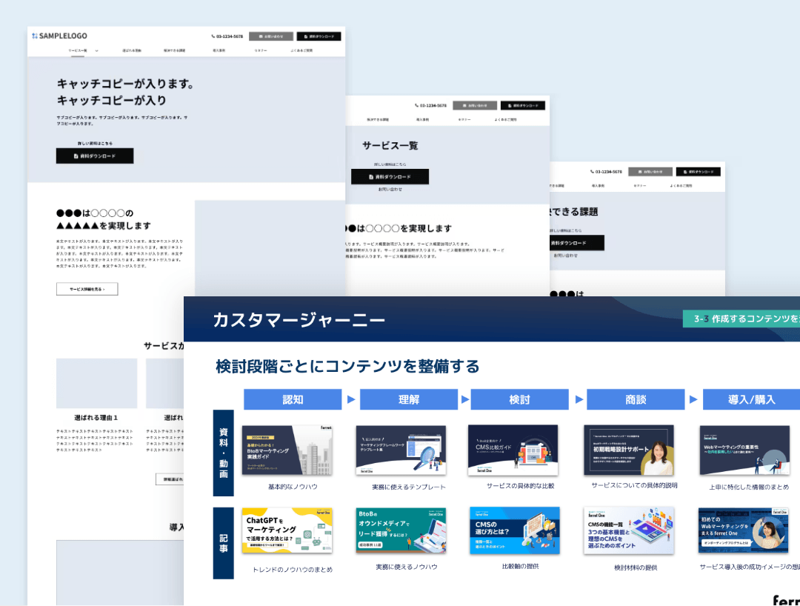Viewport: 800px width, 606px height.
Task: Open the 初期戦略設計サポート thumbnail
Action: tap(628, 450)
